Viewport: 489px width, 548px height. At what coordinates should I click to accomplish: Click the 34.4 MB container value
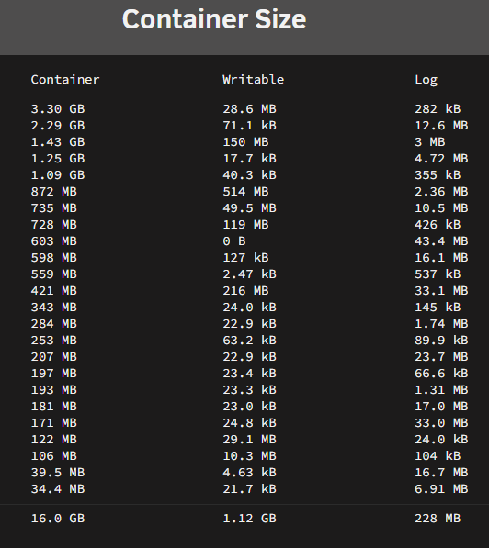tap(58, 489)
